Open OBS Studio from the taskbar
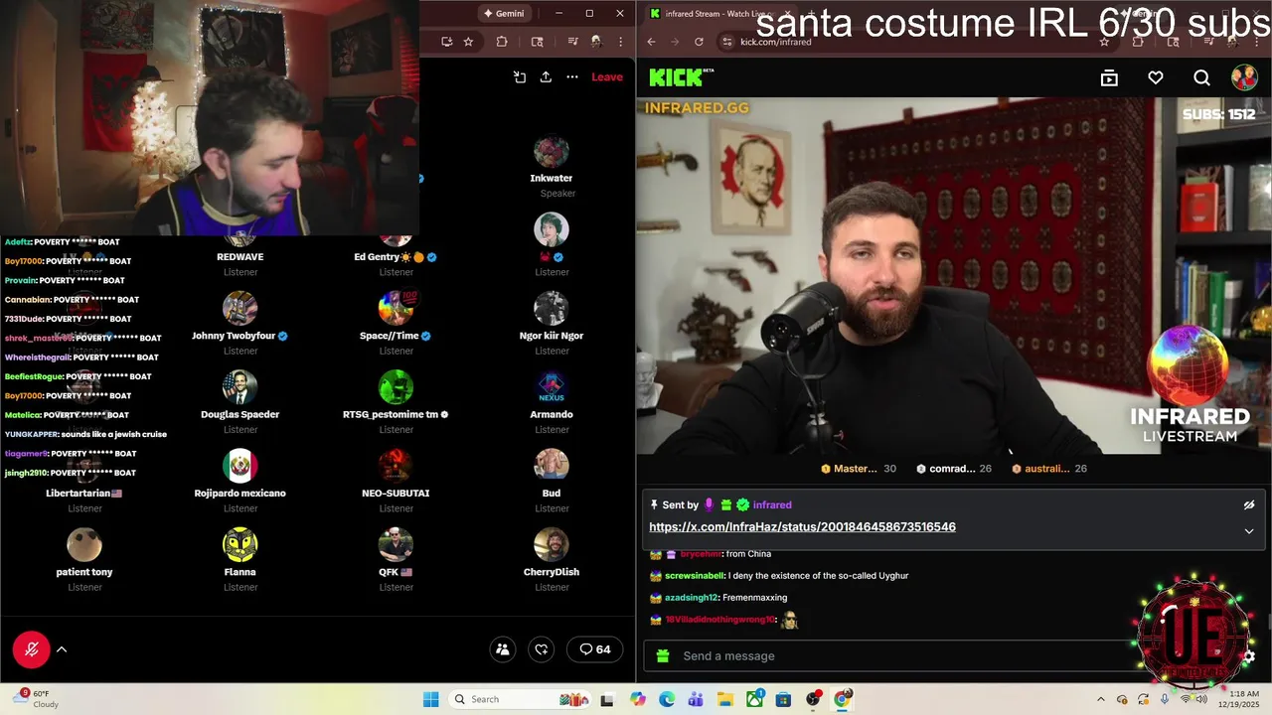Screen dimensions: 1272x715 tap(813, 699)
